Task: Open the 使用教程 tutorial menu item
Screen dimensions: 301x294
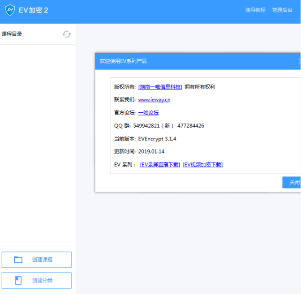Action: (x=255, y=10)
